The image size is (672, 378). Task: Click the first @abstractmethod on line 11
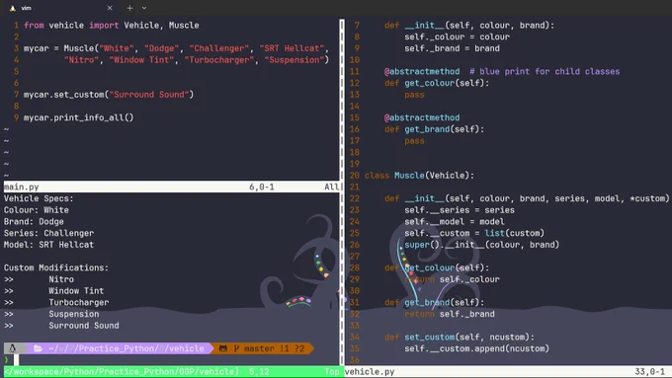coord(422,71)
